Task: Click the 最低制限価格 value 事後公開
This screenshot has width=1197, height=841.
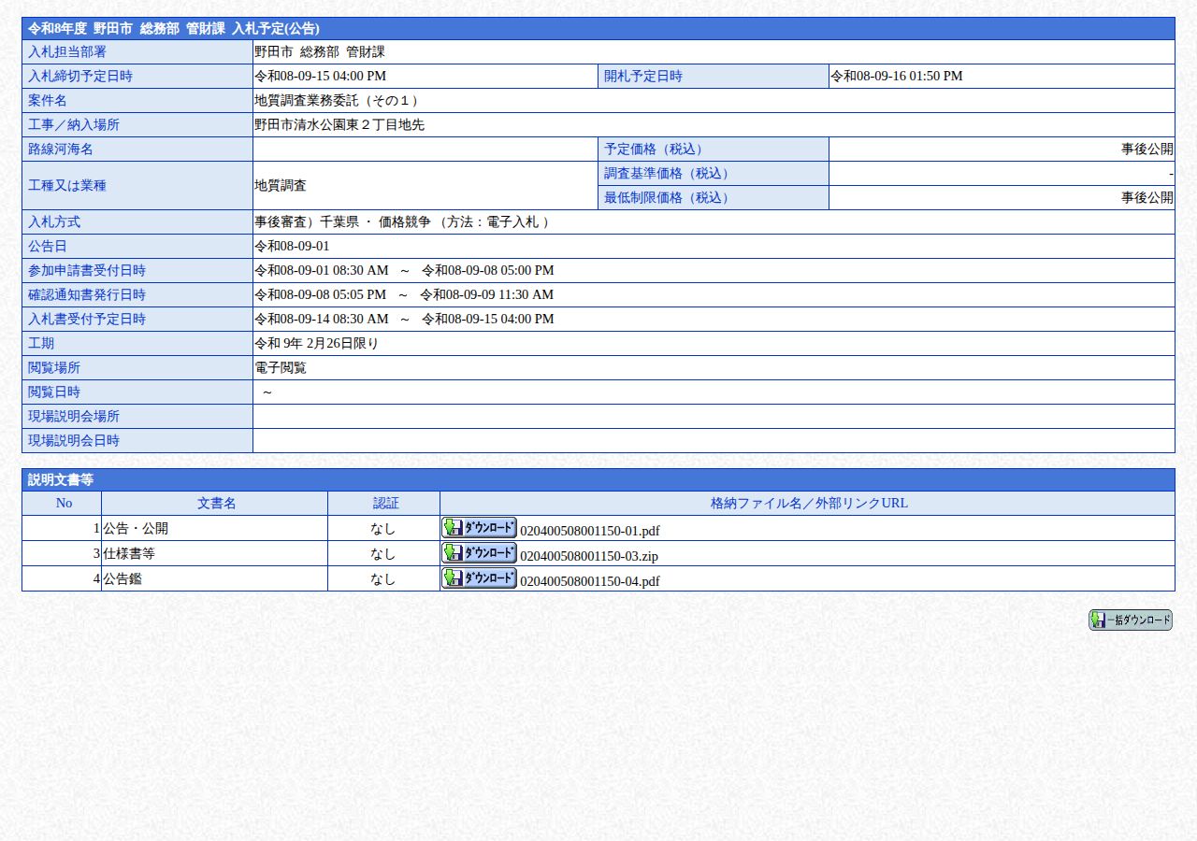Action: click(1147, 198)
